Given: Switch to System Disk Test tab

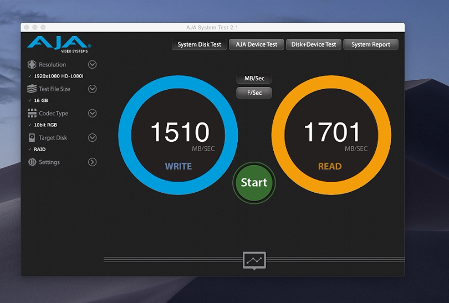Looking at the screenshot, I should [200, 44].
